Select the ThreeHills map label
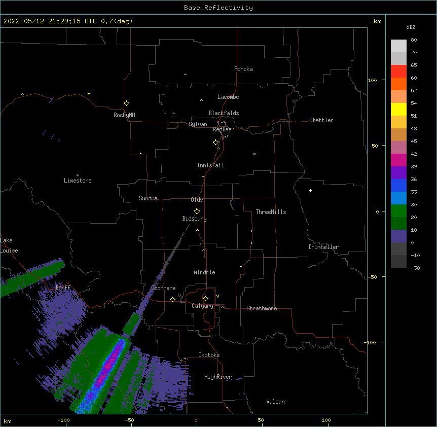 click(x=271, y=212)
